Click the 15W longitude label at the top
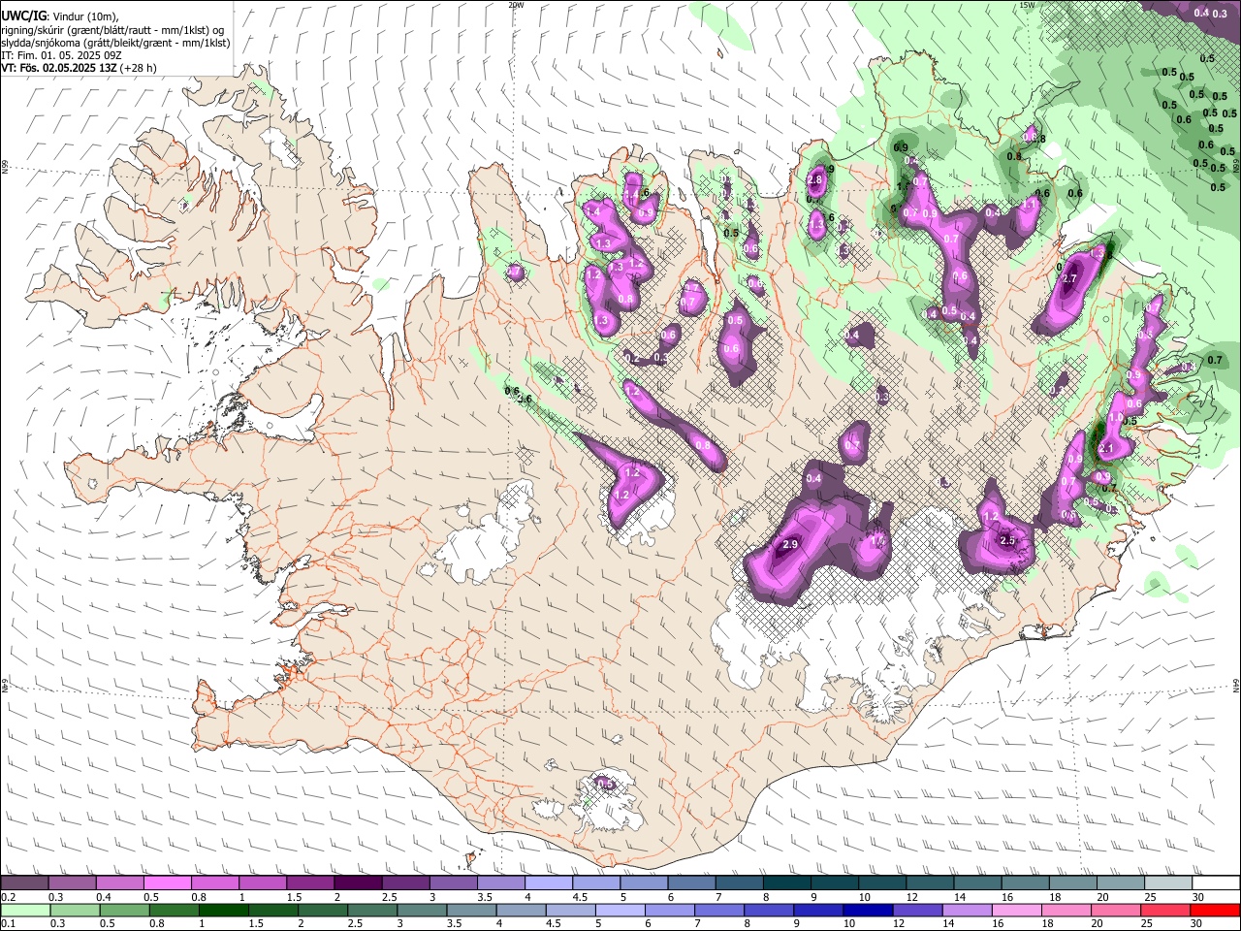This screenshot has height=931, width=1241. pos(1027,5)
